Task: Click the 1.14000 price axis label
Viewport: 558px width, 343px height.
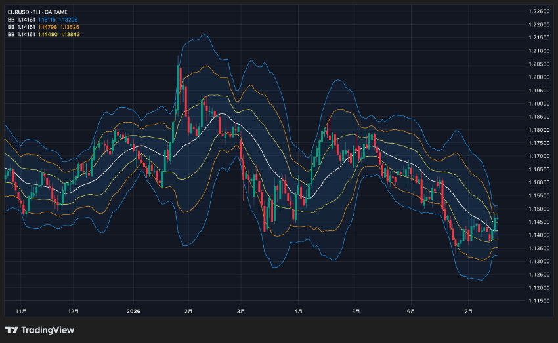Action: 539,235
